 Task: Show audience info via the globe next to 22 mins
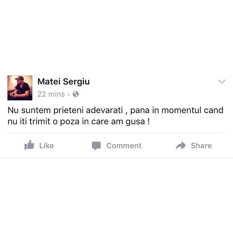pyautogui.click(x=76, y=94)
